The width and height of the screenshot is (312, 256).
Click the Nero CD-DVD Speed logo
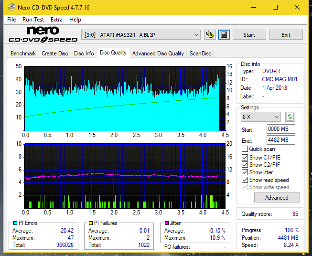[43, 34]
